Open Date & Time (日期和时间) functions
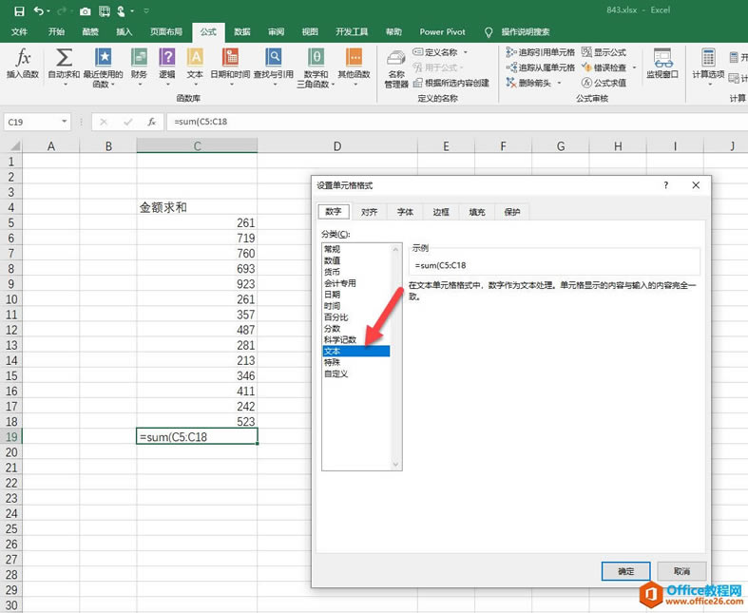748x613 pixels. (230, 66)
